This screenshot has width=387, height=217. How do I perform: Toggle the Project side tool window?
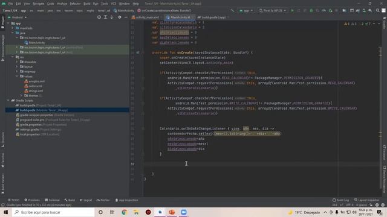pyautogui.click(x=2, y=23)
